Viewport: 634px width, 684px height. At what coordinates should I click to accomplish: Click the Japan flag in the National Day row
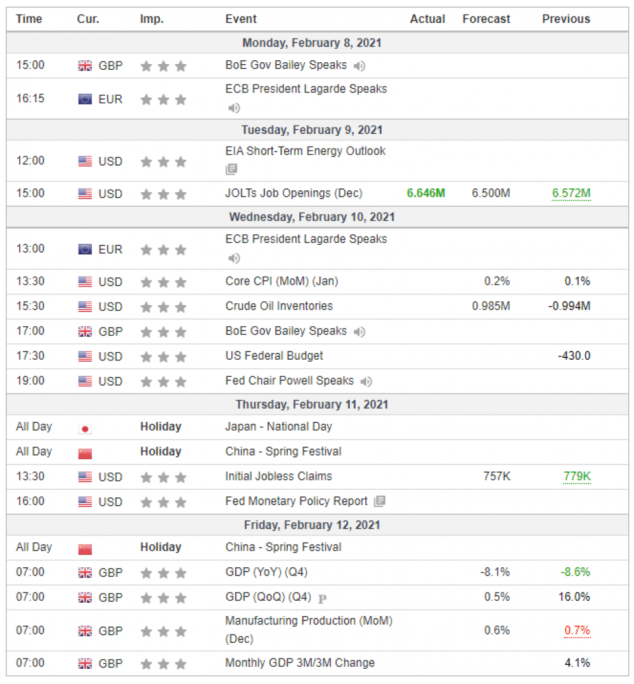coord(85,429)
